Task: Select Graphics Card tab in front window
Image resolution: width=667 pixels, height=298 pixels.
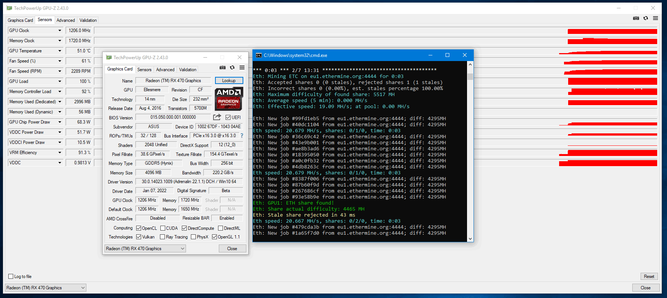Action: (x=120, y=69)
